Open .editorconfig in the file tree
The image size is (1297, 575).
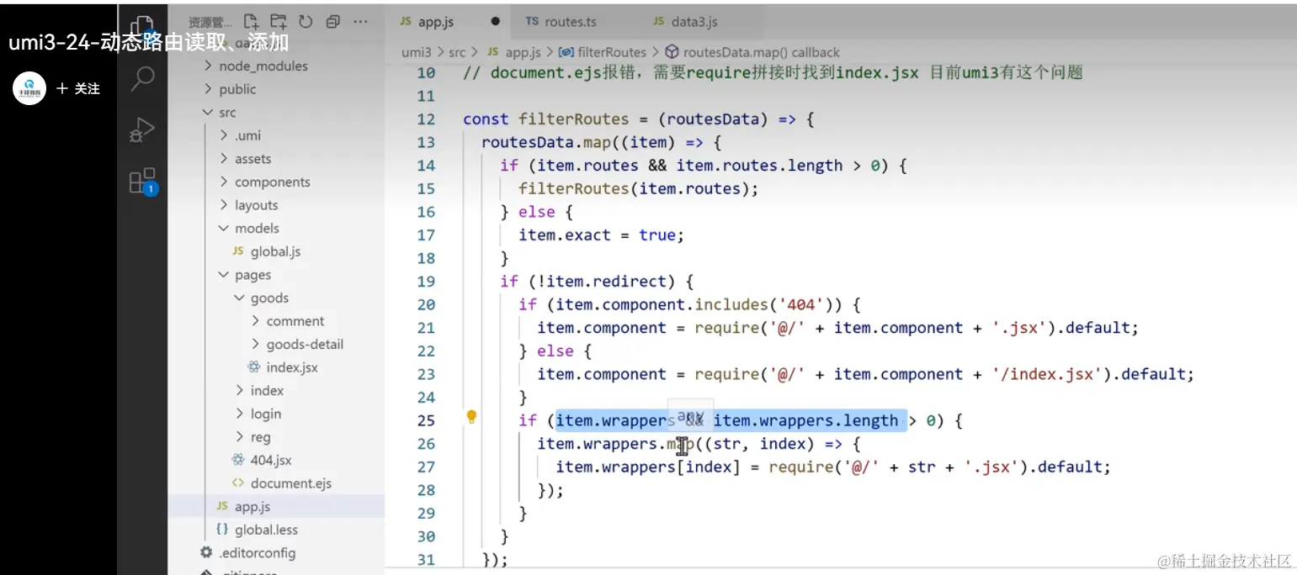point(257,552)
